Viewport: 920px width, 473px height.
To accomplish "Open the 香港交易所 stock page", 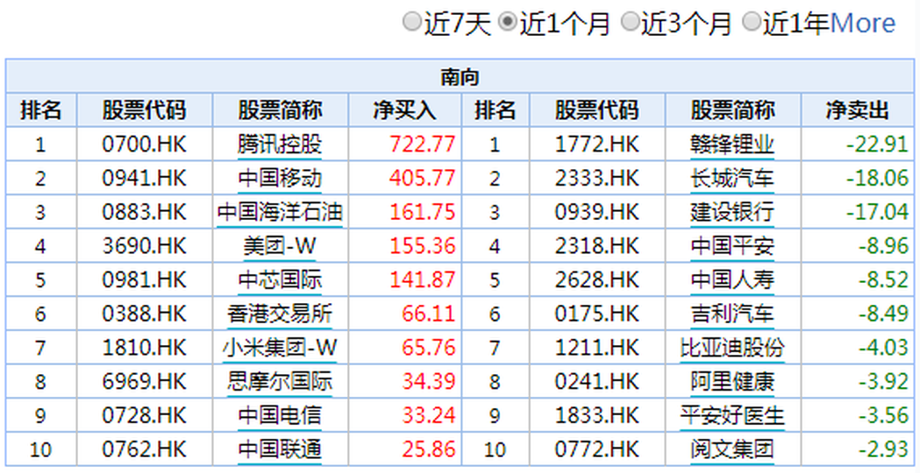I will click(280, 314).
